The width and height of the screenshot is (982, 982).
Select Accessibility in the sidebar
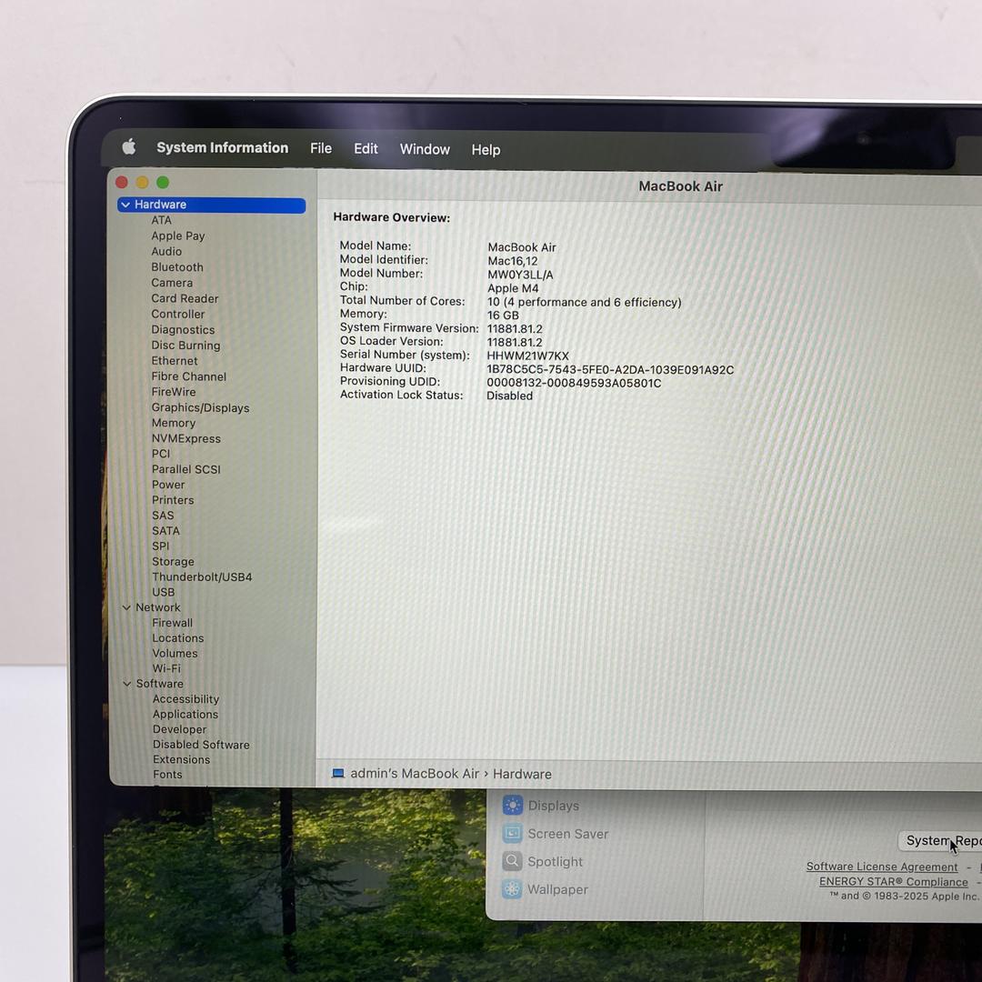pos(186,699)
